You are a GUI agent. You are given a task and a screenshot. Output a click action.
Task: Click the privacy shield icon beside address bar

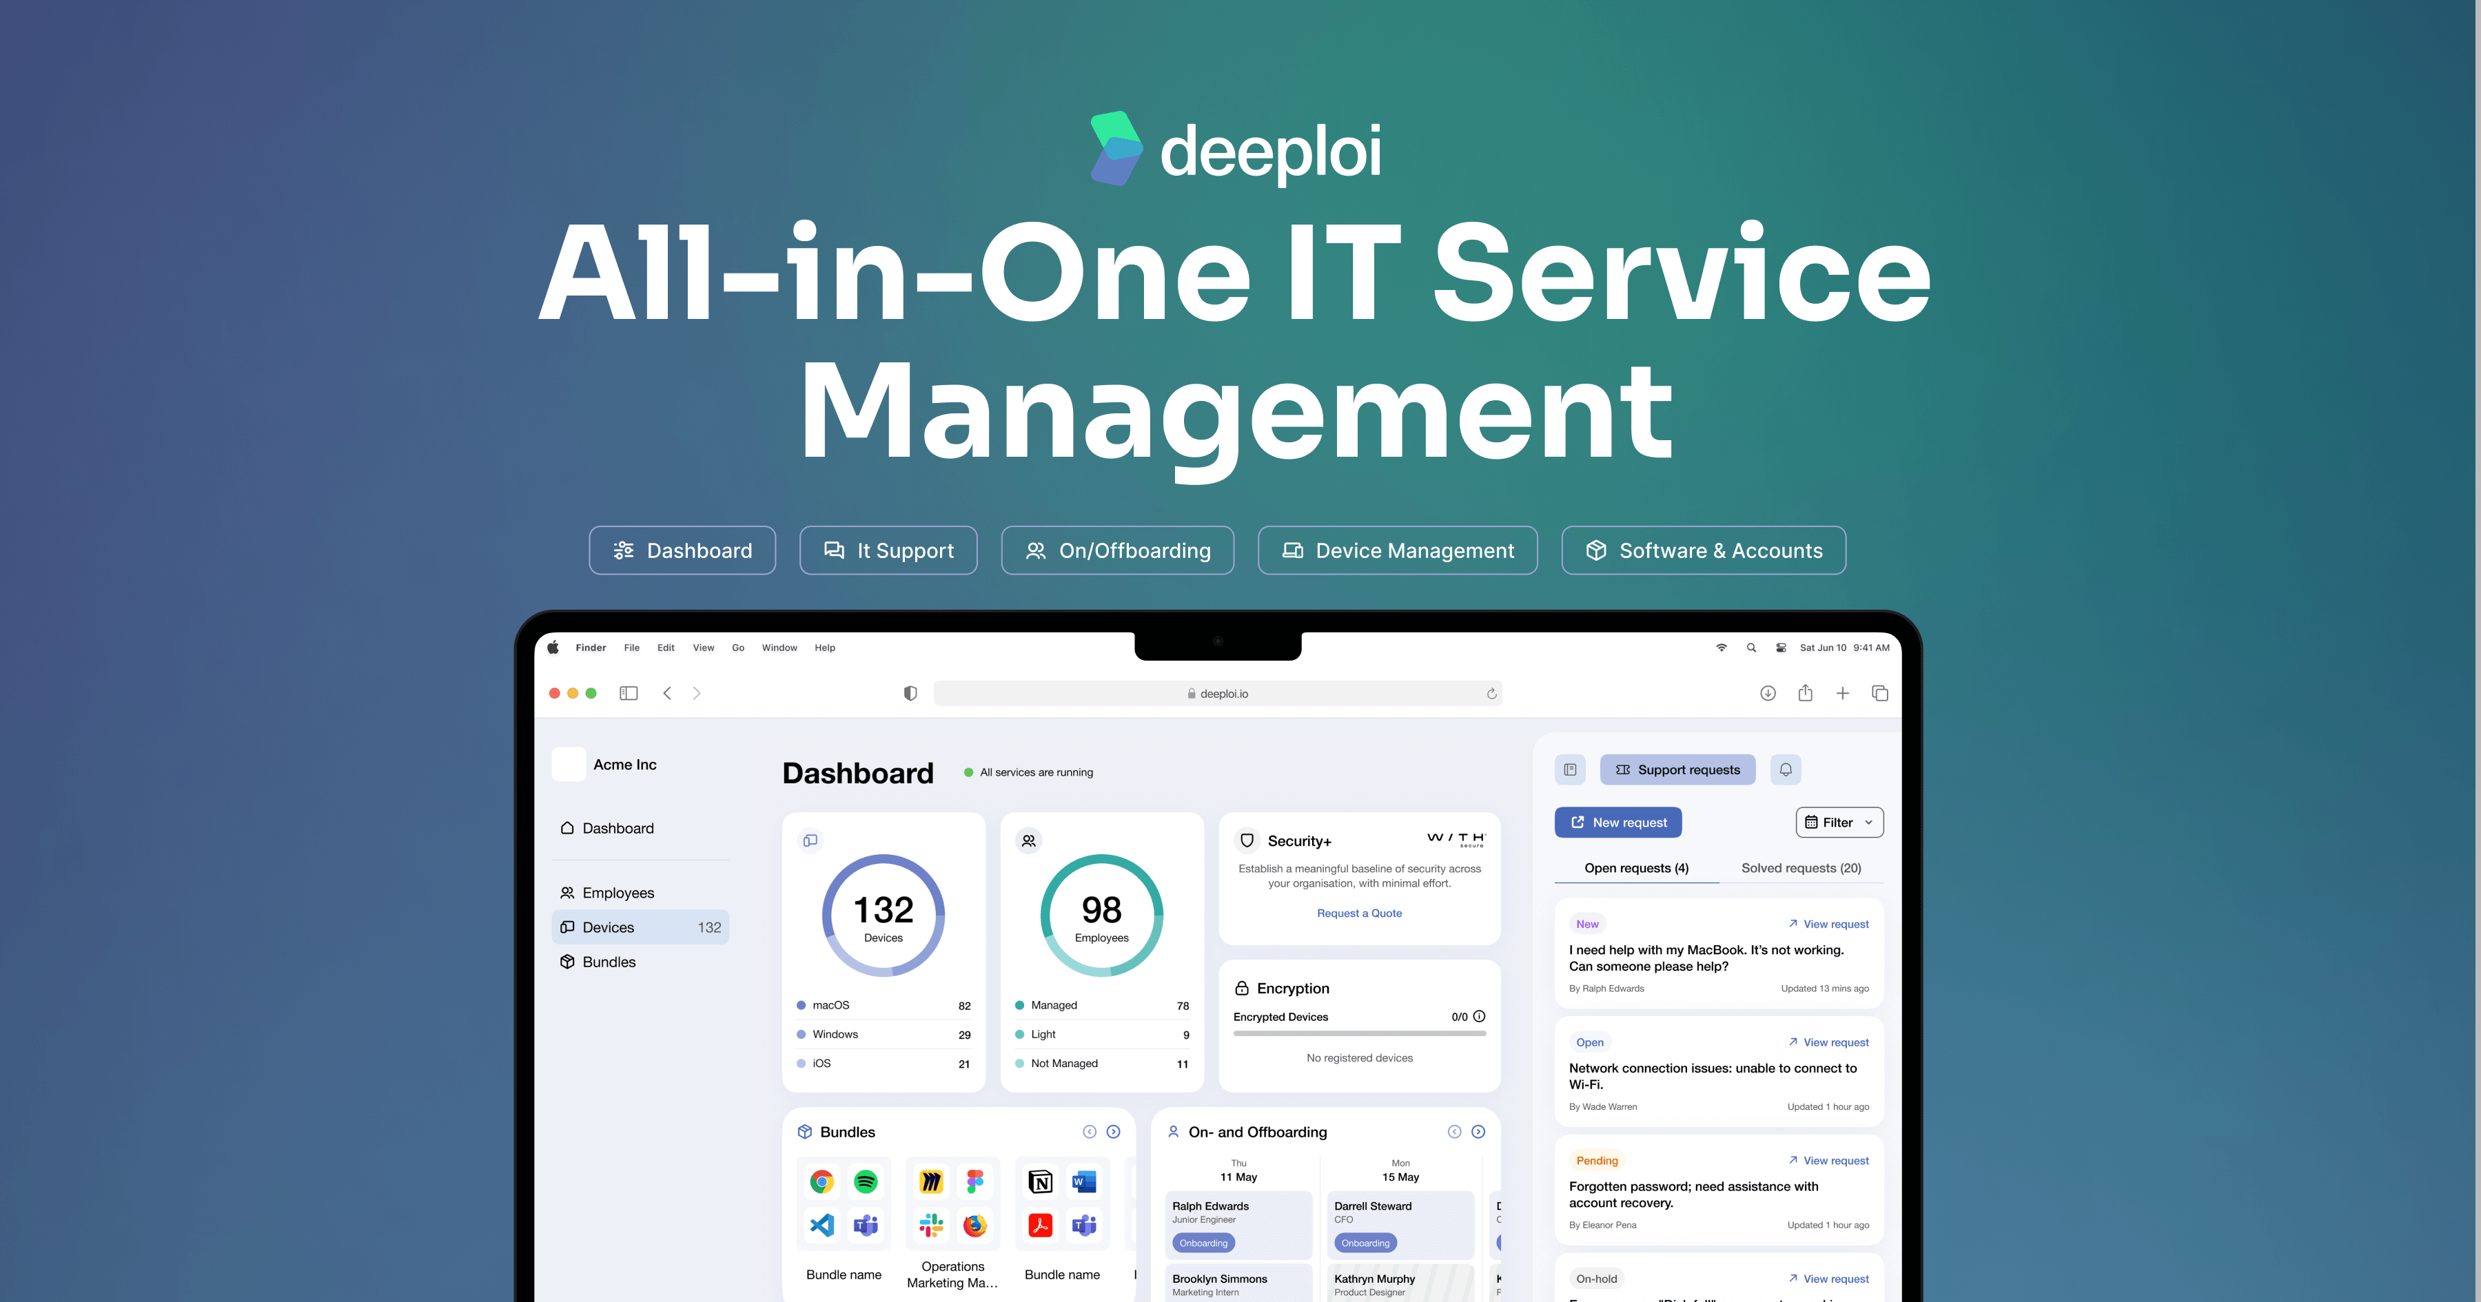910,694
